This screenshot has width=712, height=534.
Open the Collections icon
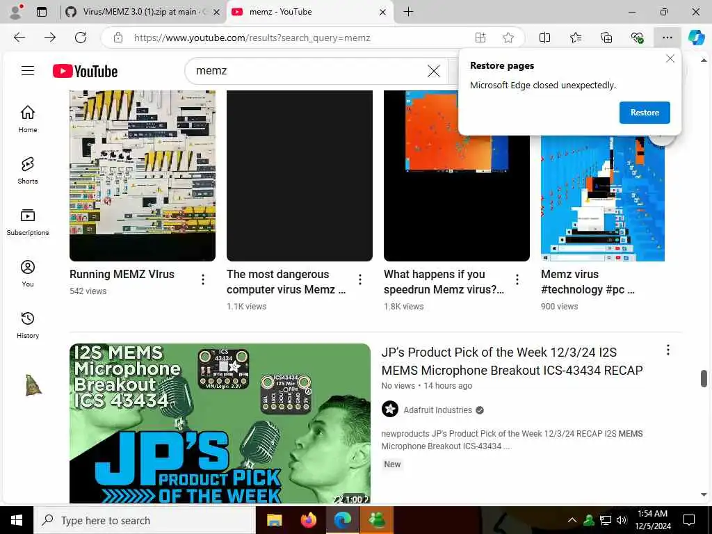606,38
